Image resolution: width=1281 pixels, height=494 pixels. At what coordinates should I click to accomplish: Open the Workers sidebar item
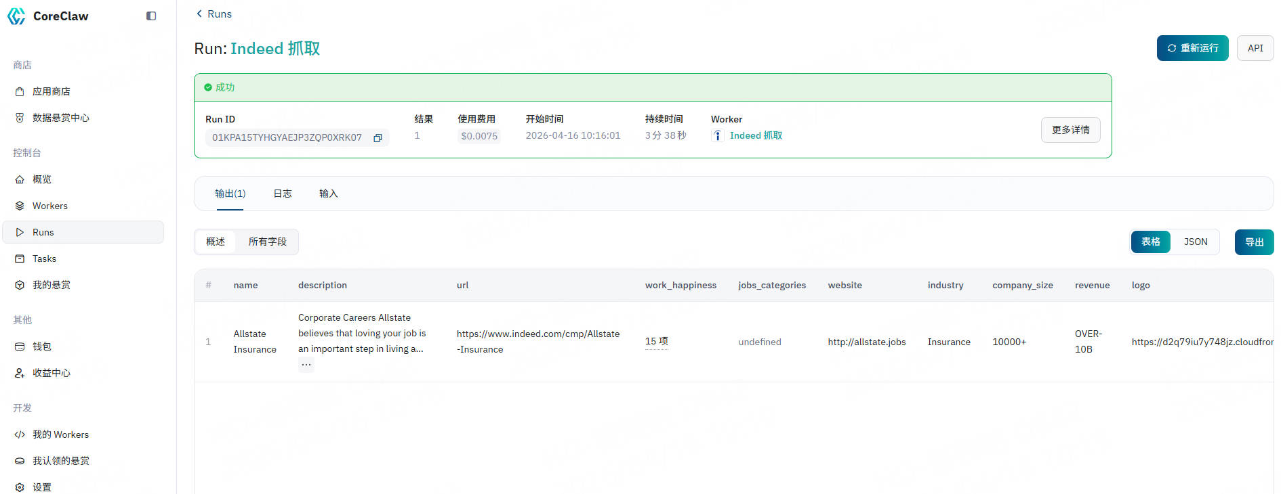(49, 206)
